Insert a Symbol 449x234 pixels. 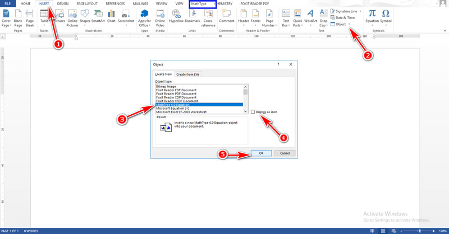click(x=386, y=18)
